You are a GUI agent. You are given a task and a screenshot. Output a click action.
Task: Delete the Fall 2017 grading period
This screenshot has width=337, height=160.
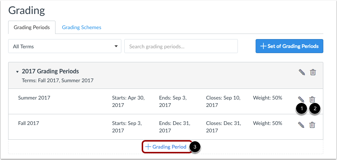312,125
